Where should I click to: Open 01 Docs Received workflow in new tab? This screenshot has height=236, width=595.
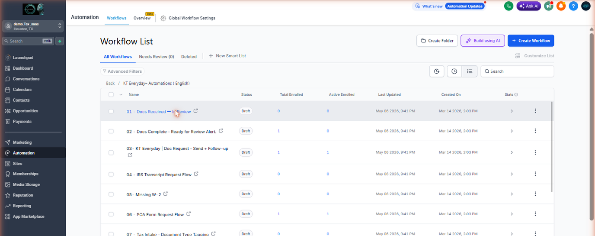[196, 111]
